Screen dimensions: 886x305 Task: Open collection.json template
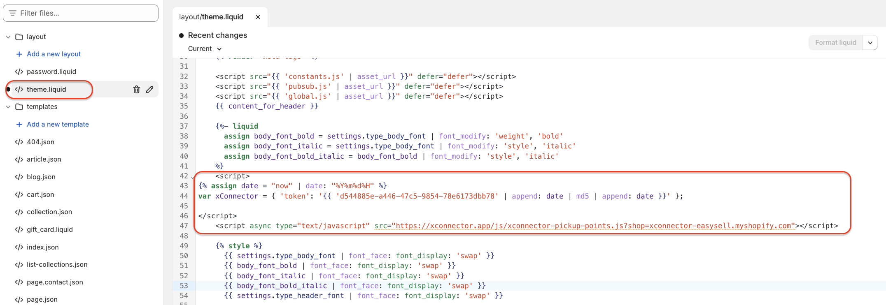[x=49, y=212]
